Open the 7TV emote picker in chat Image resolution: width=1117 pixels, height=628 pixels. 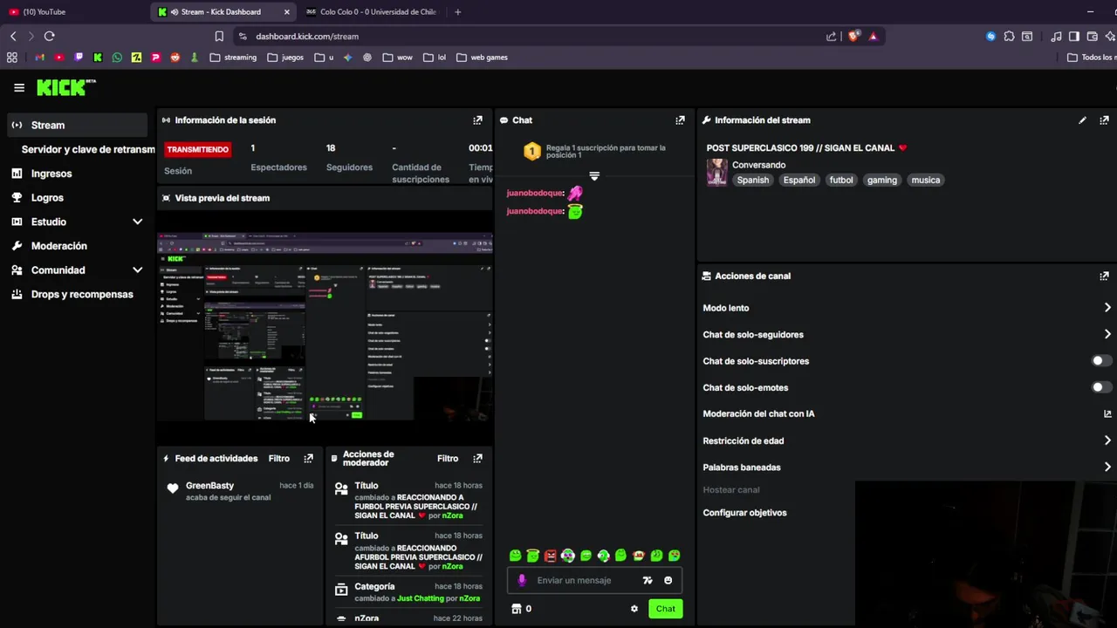[648, 580]
